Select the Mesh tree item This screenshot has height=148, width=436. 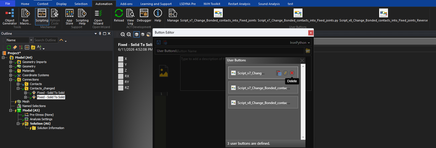(26, 102)
